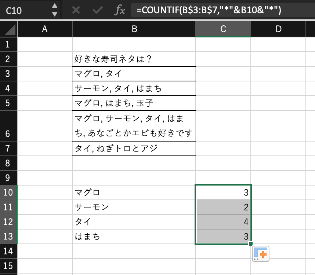Viewport: 315px width, 275px height.
Task: Select row 6 header
Action: (8, 126)
